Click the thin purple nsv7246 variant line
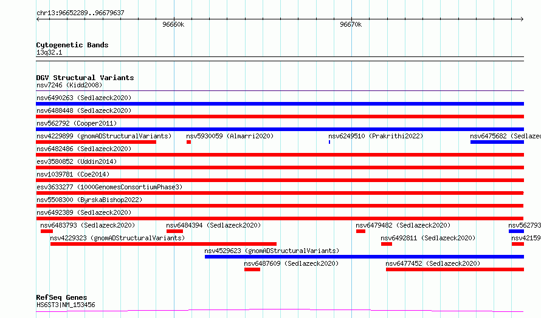This screenshot has width=541, height=318. 280,91
